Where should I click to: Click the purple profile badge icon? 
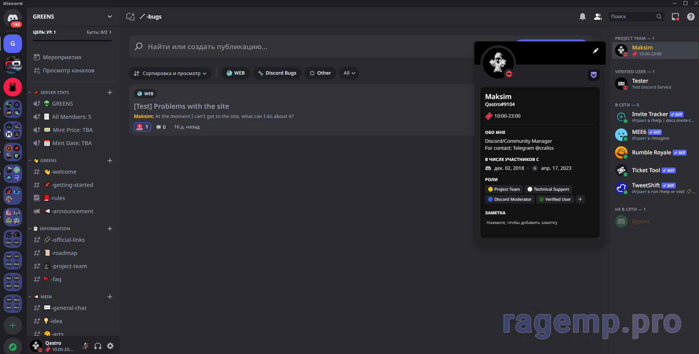(594, 75)
